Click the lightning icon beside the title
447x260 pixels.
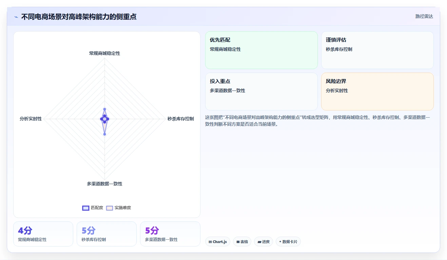point(16,17)
